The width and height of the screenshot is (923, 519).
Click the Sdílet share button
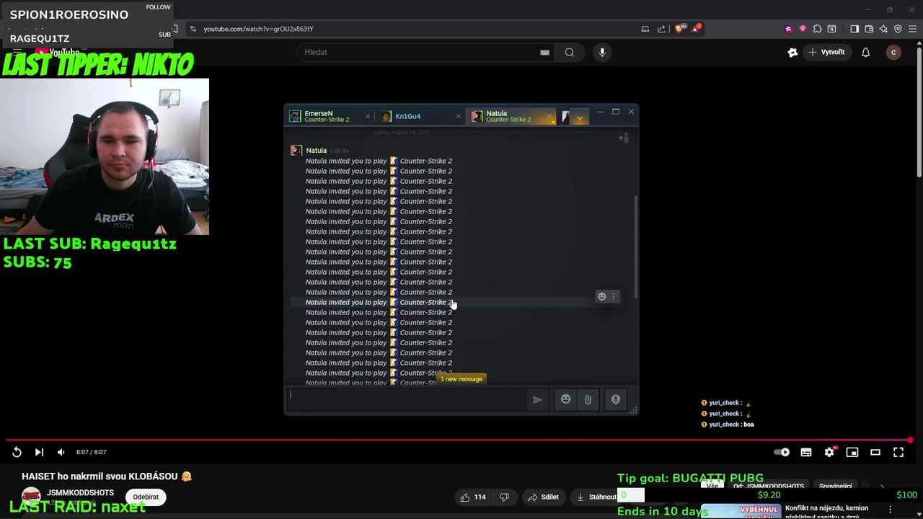pyautogui.click(x=543, y=497)
